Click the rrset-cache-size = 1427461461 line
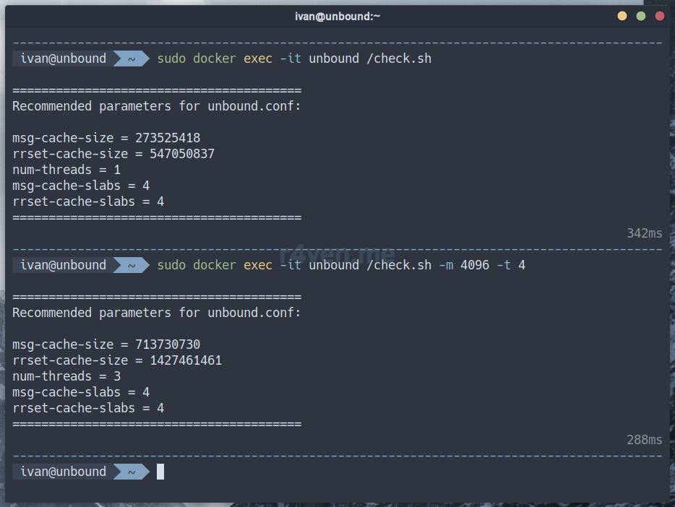675x507 pixels. (117, 360)
